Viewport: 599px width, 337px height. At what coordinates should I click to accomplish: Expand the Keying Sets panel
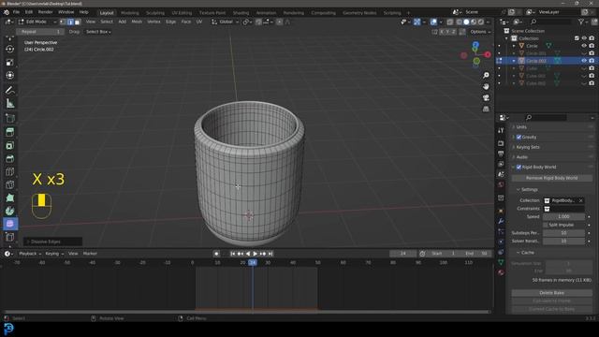(x=528, y=147)
